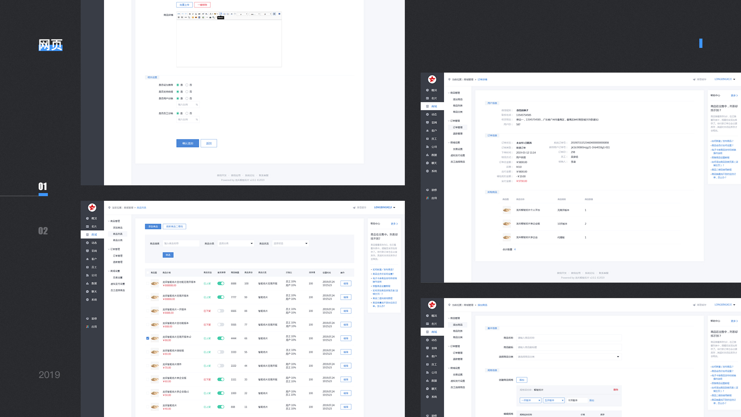Click red star logo in order detail page
Screen dimensions: 741x417
coord(432,79)
